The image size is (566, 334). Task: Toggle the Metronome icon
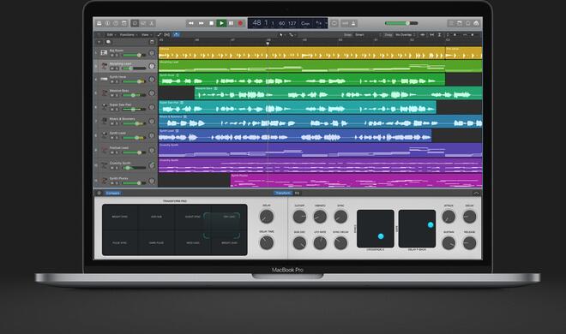353,23
